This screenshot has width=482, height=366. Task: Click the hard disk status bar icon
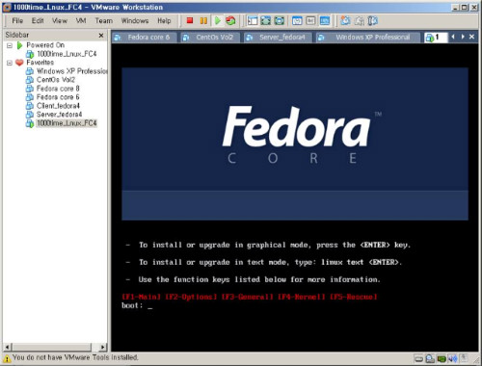[x=418, y=358]
